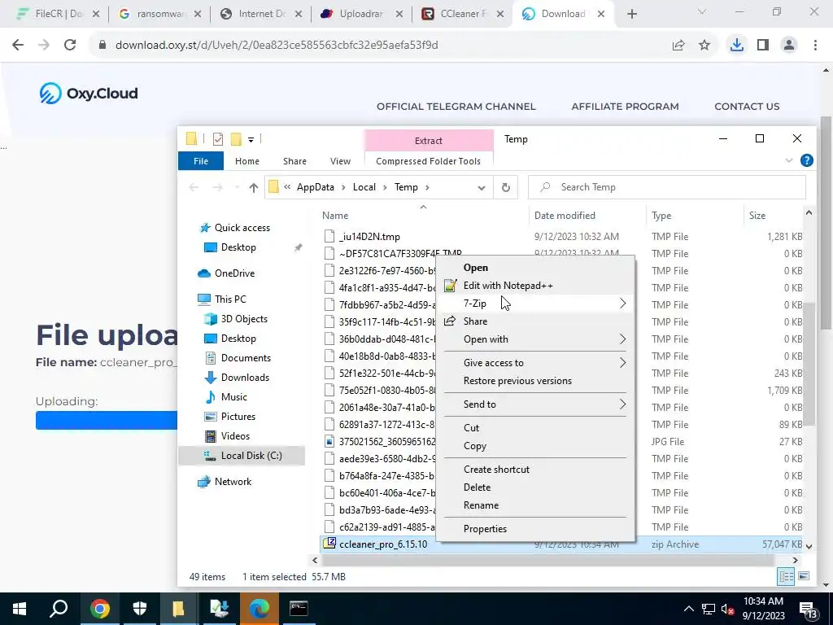Switch to Explorer View ribbon tab
Image resolution: width=833 pixels, height=625 pixels.
[x=340, y=161]
